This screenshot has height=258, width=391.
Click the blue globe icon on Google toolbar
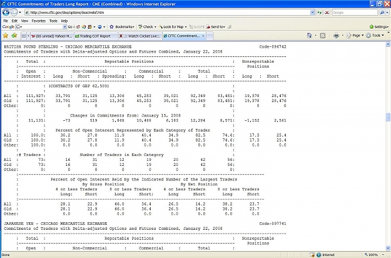coord(101,27)
